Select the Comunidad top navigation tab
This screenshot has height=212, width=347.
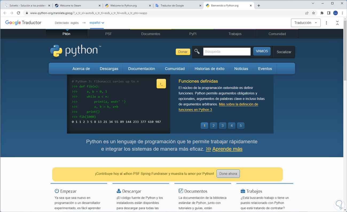[277, 34]
